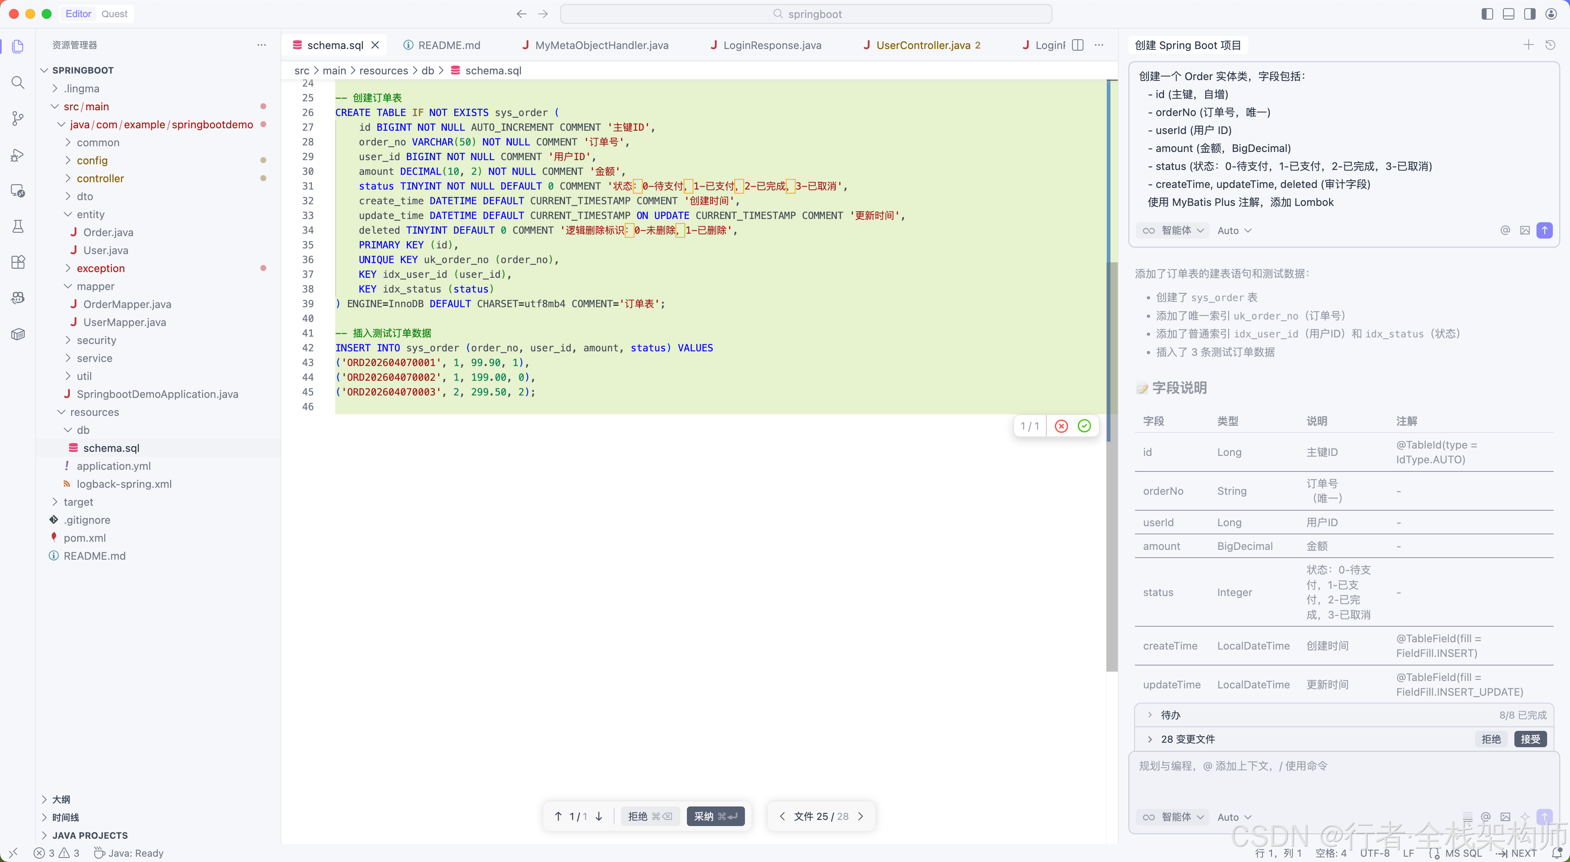The image size is (1570, 862).
Task: Click 接受 to accept all changed files
Action: pyautogui.click(x=1530, y=739)
